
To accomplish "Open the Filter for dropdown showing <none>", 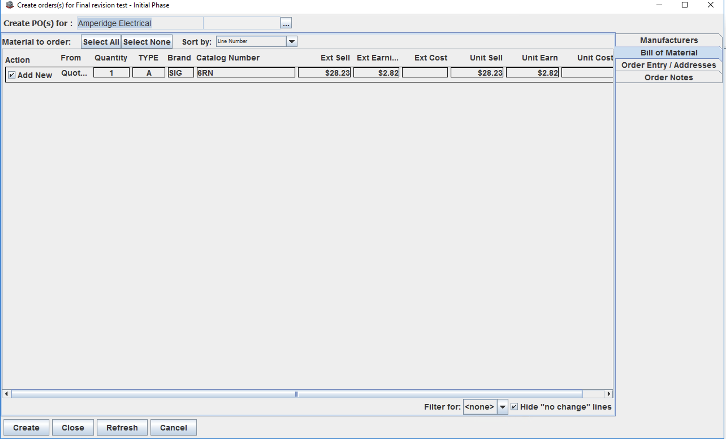I will click(480, 407).
